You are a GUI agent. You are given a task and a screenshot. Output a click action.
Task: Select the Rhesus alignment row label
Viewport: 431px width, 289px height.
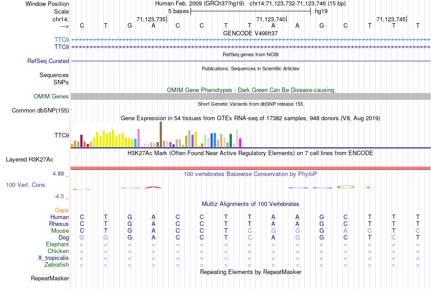pyautogui.click(x=59, y=224)
